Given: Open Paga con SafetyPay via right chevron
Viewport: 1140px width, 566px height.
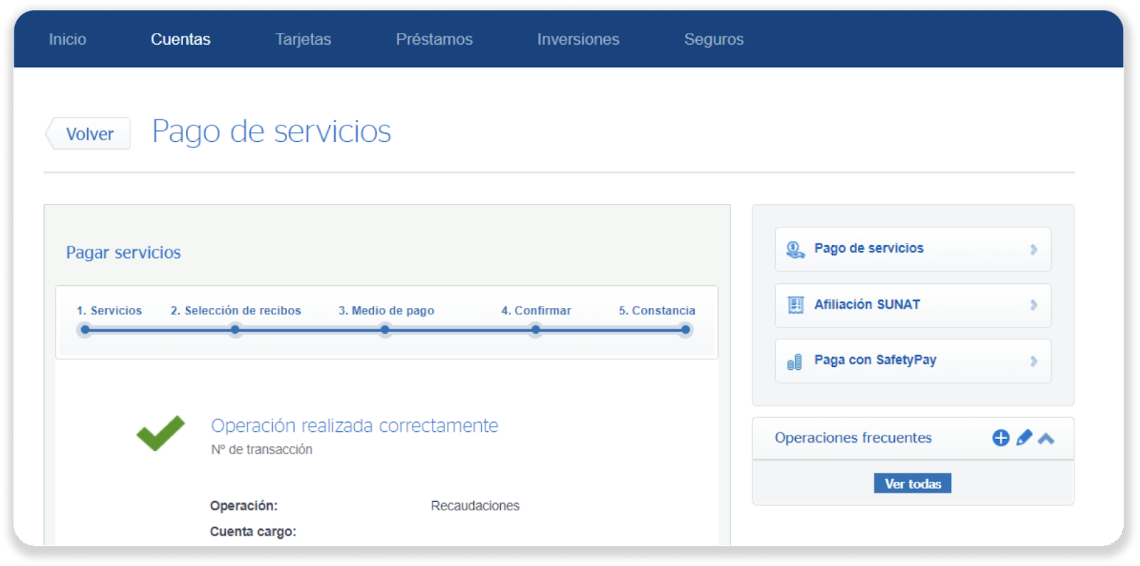Looking at the screenshot, I should 1033,361.
